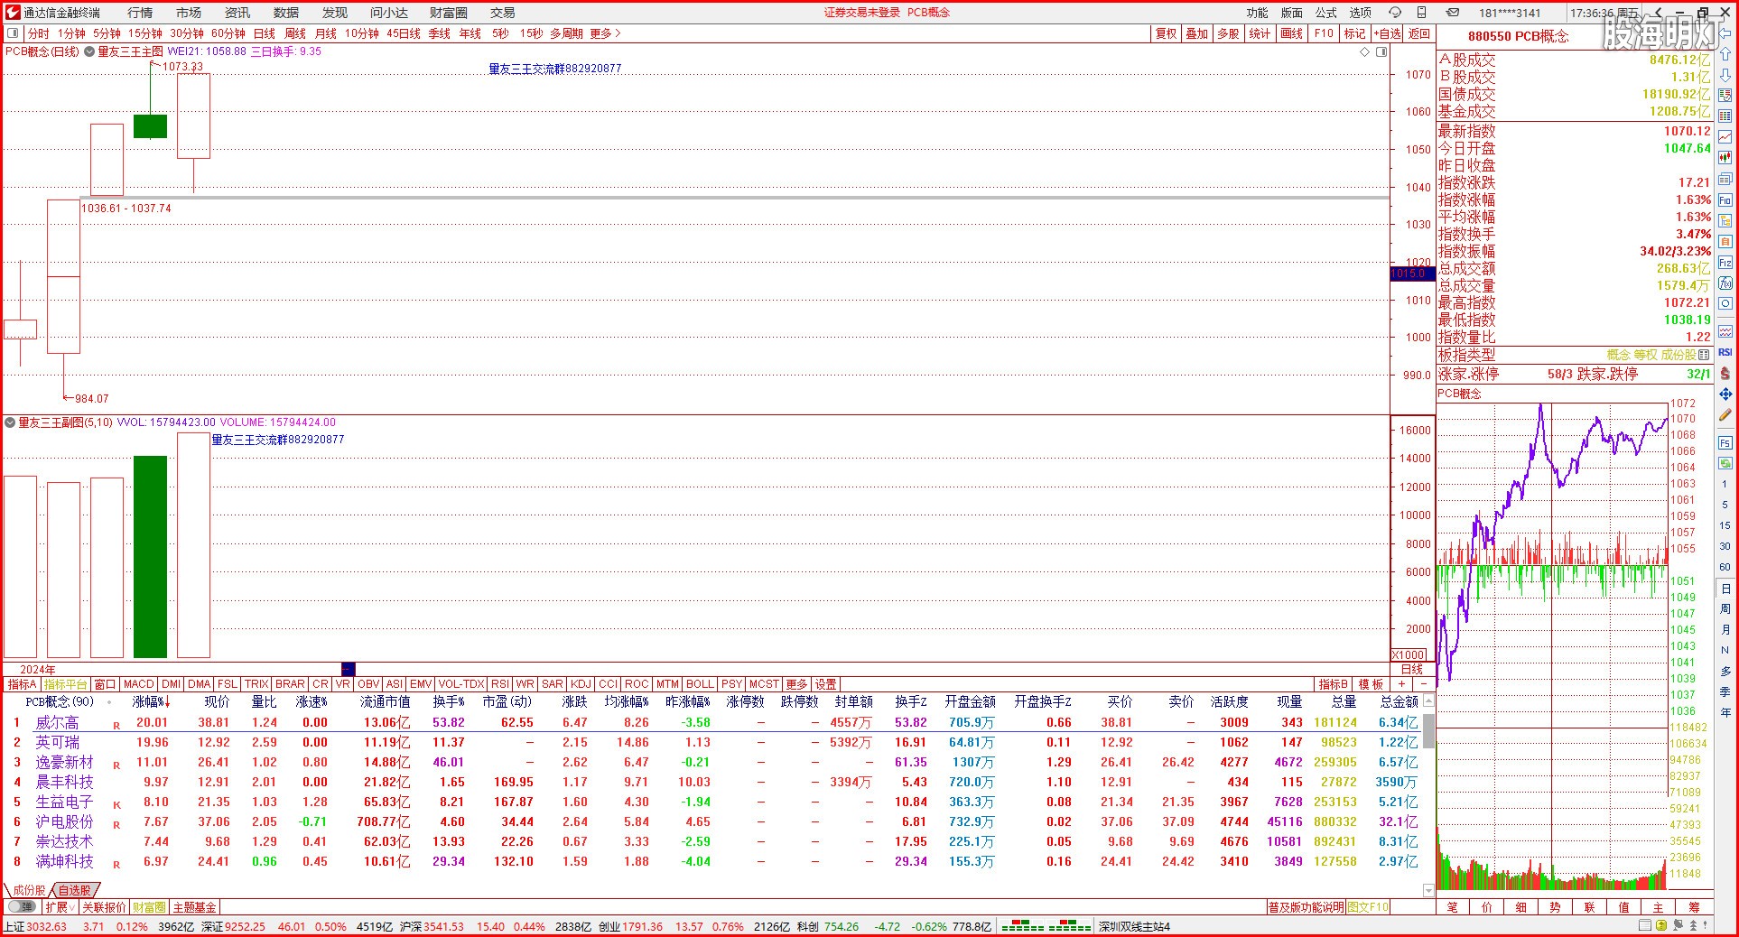The image size is (1739, 937).
Task: Select the 沪电股份 stock row
Action: pos(711,821)
